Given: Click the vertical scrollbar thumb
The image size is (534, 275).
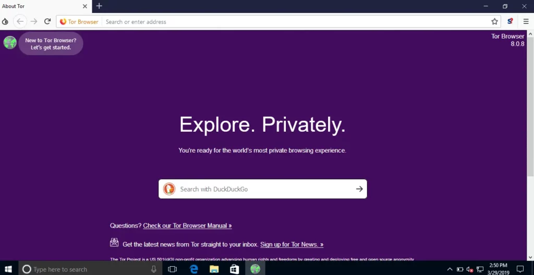Looking at the screenshot, I should pos(530,107).
